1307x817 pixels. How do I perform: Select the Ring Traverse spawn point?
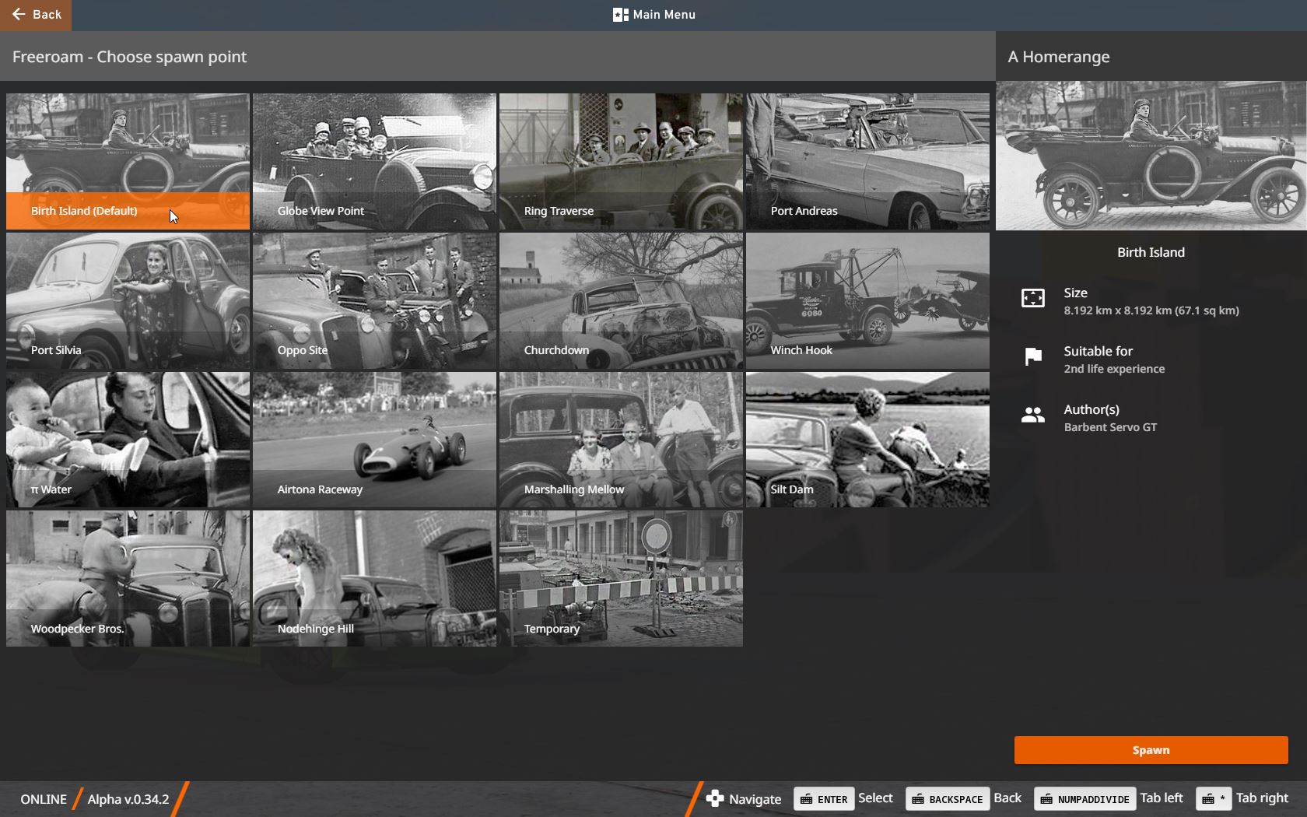click(621, 162)
